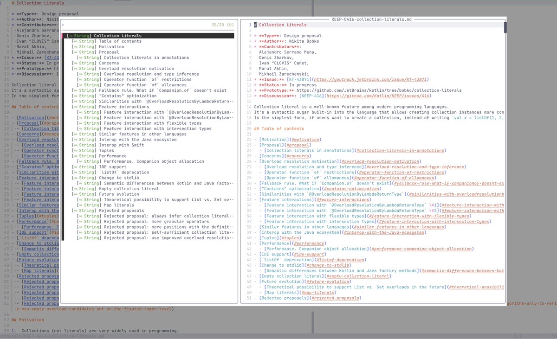This screenshot has height=339, width=557.
Task: Select the highlighted Collection Literals symbol row
Action: click(148, 36)
